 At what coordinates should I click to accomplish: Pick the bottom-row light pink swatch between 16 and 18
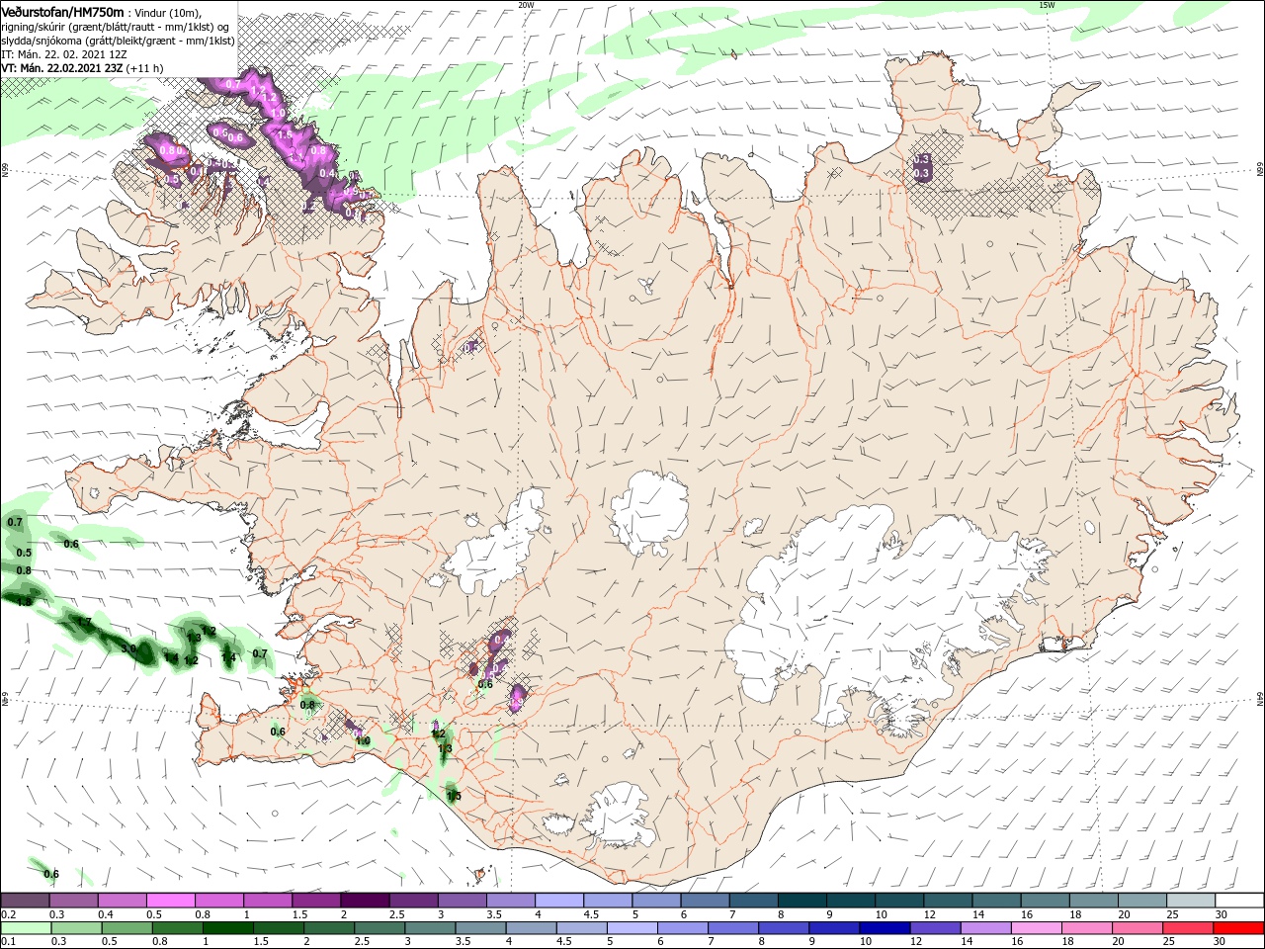click(1036, 928)
